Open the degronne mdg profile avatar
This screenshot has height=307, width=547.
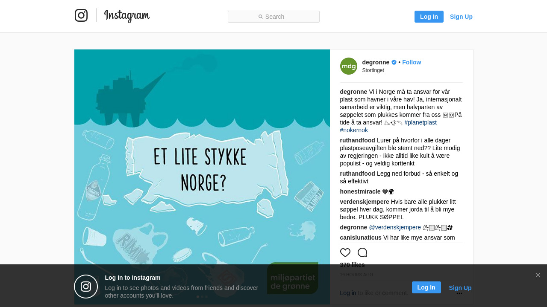tap(349, 66)
